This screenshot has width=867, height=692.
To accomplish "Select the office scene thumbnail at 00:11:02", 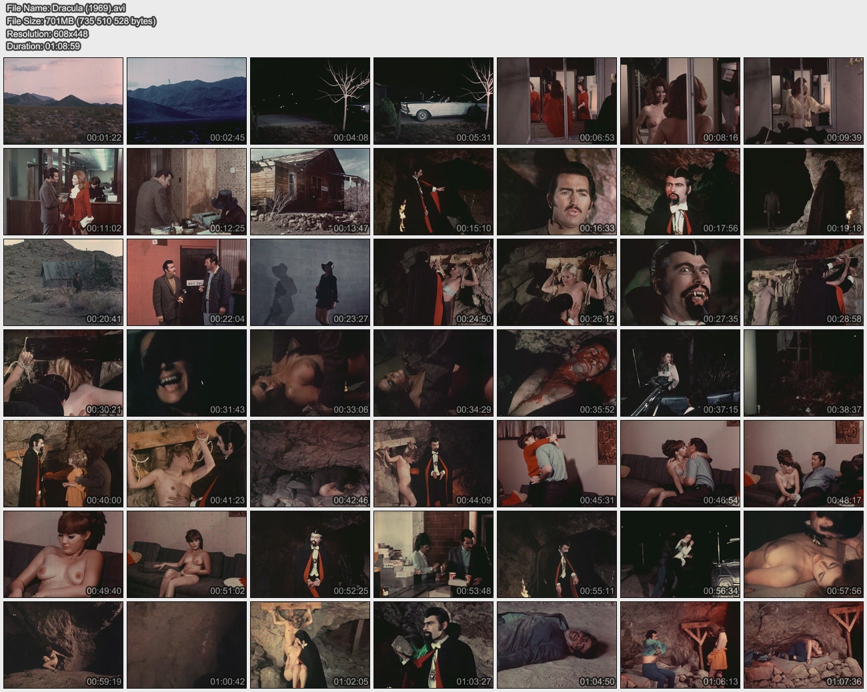I will [x=63, y=191].
